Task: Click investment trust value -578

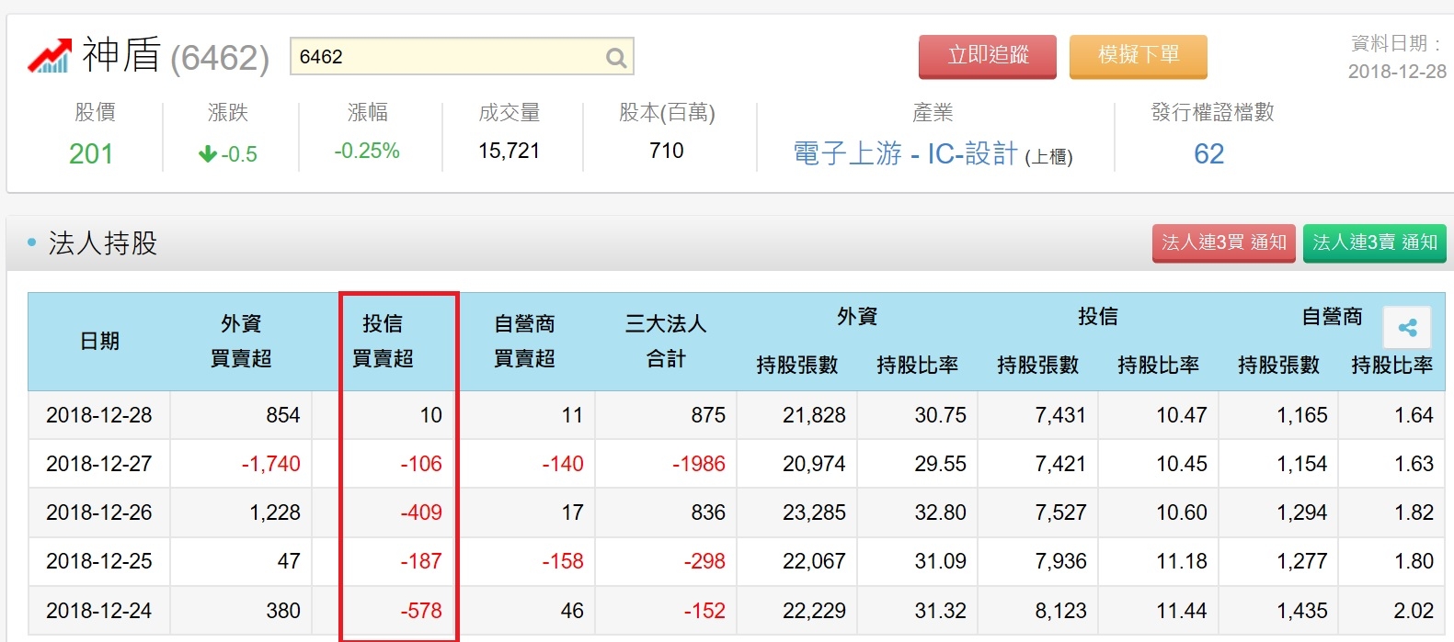Action: pyautogui.click(x=421, y=611)
